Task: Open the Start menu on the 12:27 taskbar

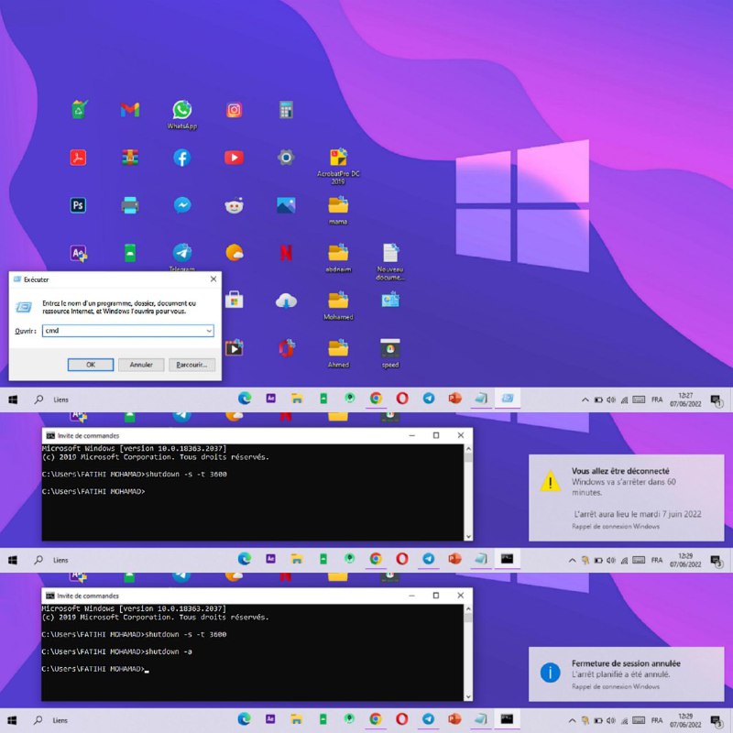Action: (13, 399)
